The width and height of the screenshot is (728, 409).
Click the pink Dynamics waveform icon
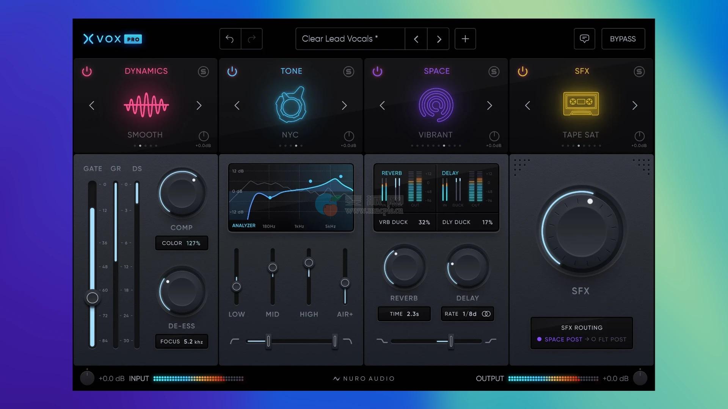pos(146,105)
